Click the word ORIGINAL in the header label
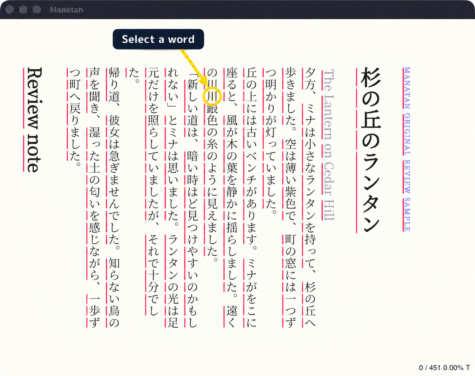The width and height of the screenshot is (475, 376). pyautogui.click(x=407, y=134)
